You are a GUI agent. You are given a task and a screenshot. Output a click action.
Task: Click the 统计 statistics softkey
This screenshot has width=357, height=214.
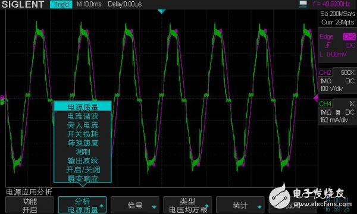point(240,205)
